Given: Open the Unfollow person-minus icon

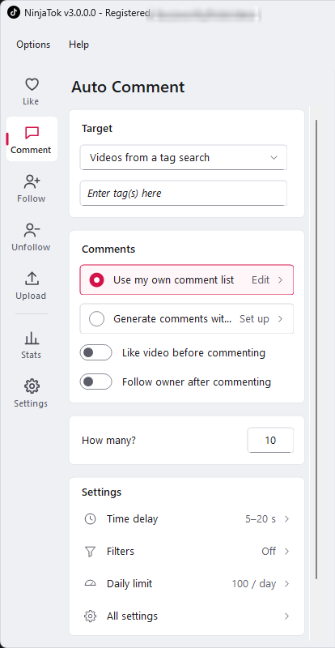Looking at the screenshot, I should tap(32, 230).
